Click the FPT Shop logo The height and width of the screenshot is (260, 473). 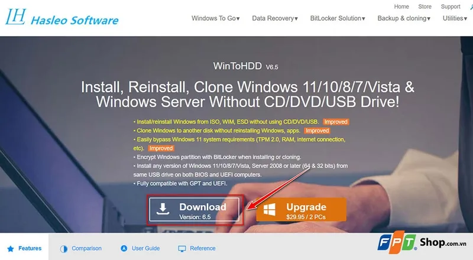(x=422, y=242)
